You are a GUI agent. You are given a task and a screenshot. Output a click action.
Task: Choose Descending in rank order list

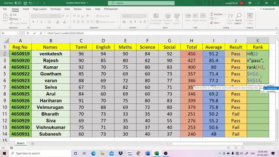point(270,88)
